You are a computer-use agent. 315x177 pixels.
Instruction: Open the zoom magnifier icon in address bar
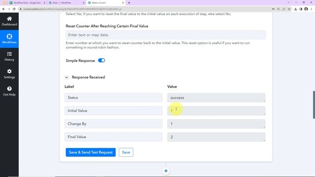click(279, 9)
